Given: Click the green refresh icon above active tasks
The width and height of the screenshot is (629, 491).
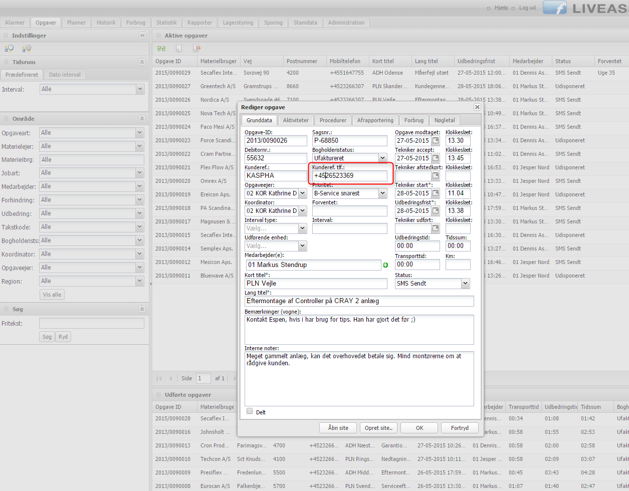Looking at the screenshot, I should (161, 49).
